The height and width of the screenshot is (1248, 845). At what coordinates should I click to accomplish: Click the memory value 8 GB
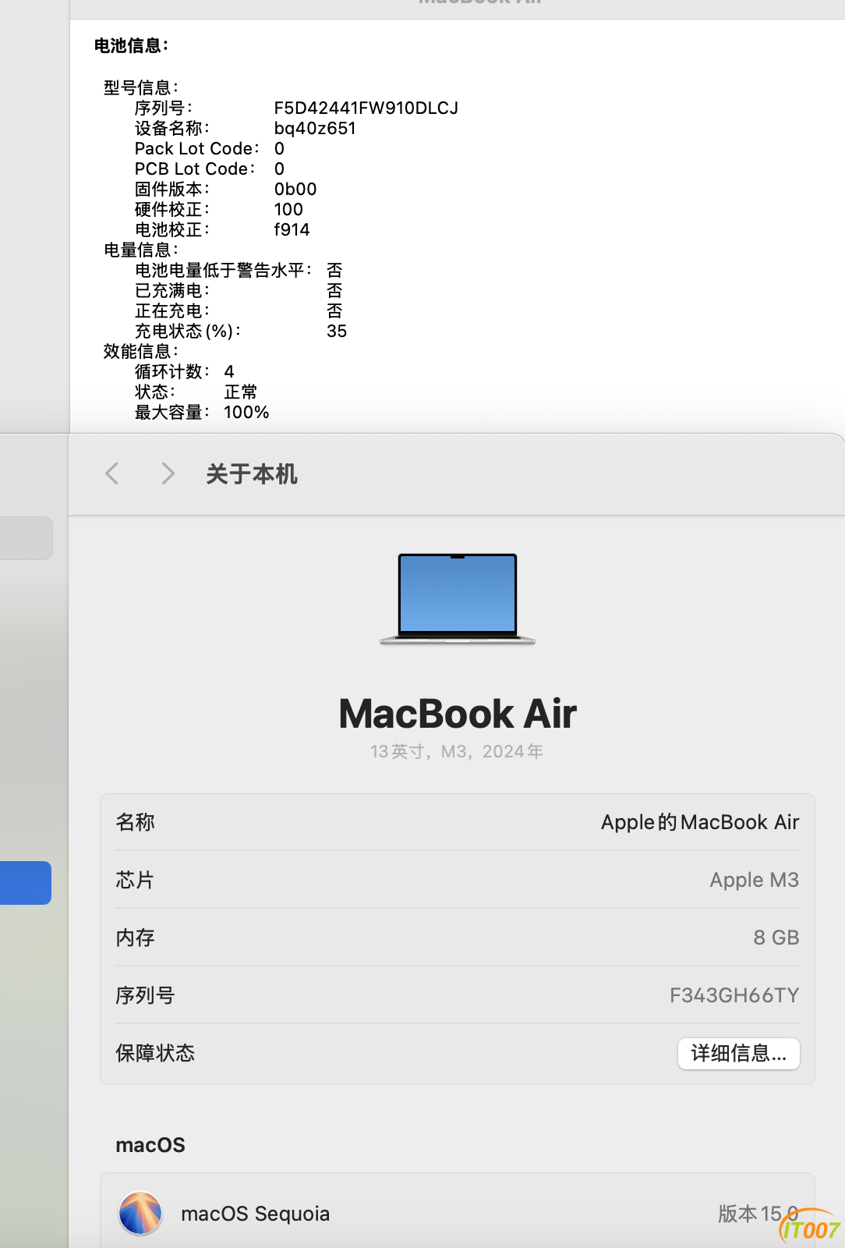coord(776,938)
